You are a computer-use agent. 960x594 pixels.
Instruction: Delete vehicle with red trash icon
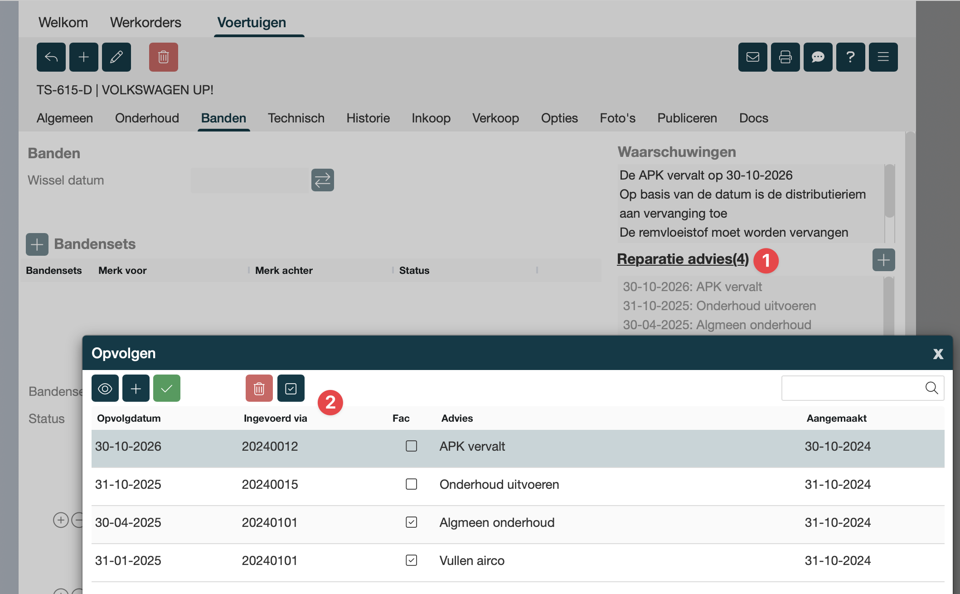point(163,57)
